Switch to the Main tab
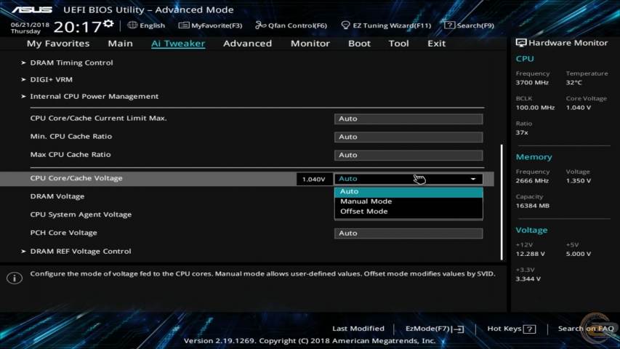Image resolution: width=620 pixels, height=349 pixels. 120,43
